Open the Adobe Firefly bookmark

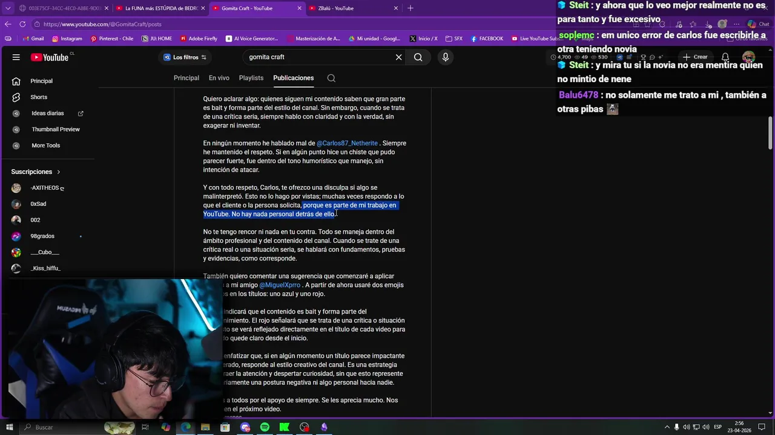pos(199,39)
